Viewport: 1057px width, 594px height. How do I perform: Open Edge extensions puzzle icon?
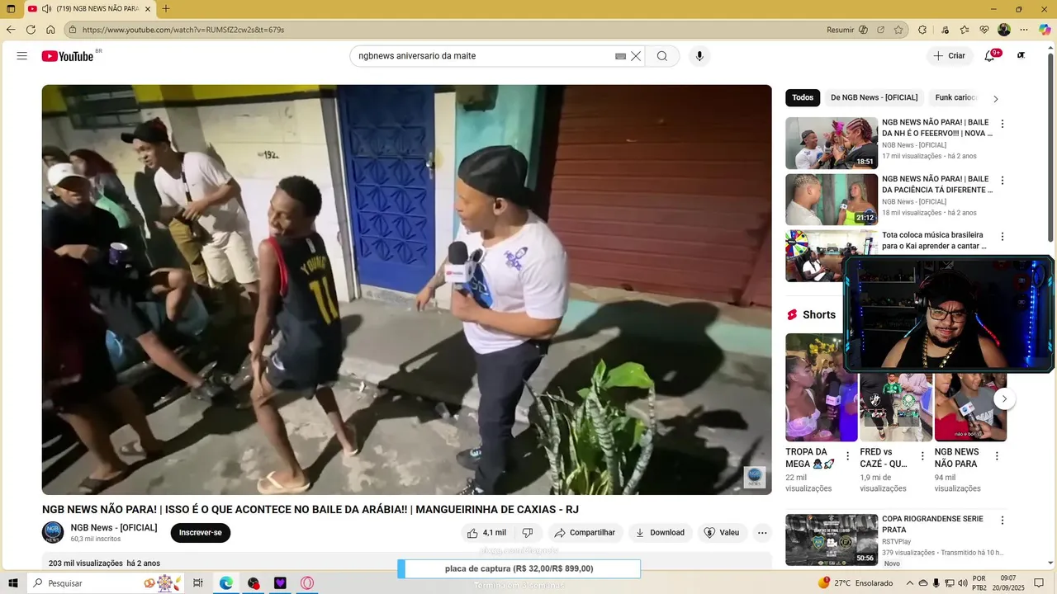[x=922, y=30]
